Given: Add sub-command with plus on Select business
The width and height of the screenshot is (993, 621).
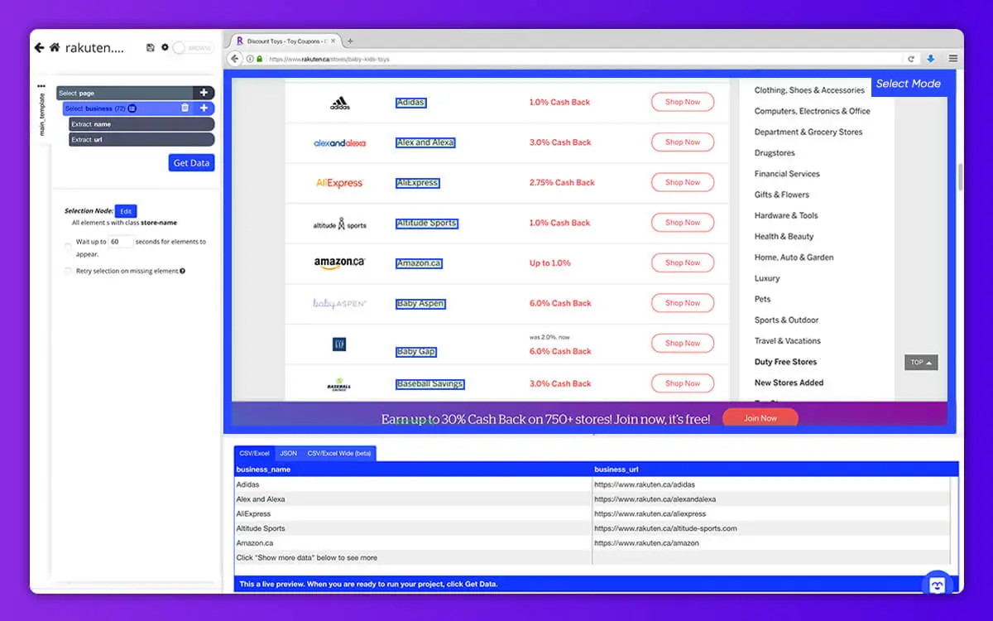Looking at the screenshot, I should [x=204, y=108].
